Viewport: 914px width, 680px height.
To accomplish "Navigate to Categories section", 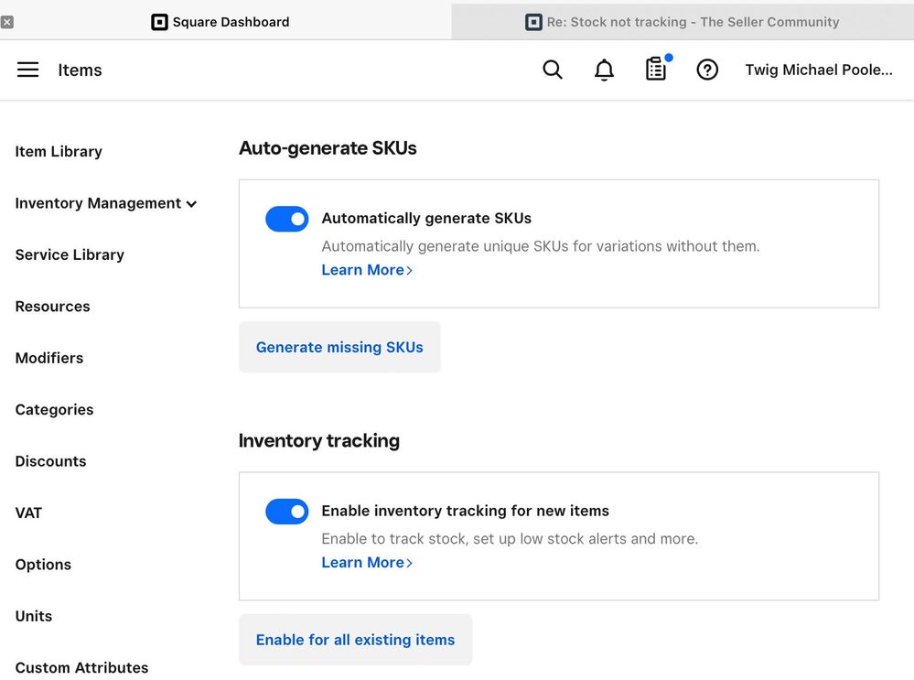I will [x=54, y=410].
